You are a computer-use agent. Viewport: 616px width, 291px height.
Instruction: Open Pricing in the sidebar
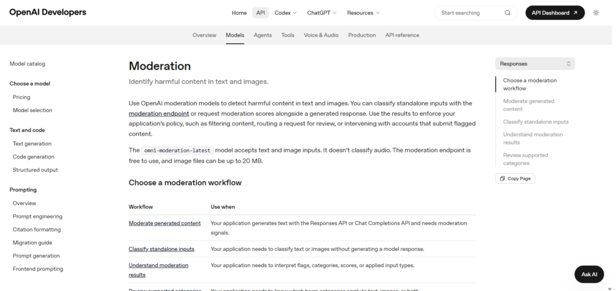pyautogui.click(x=21, y=97)
